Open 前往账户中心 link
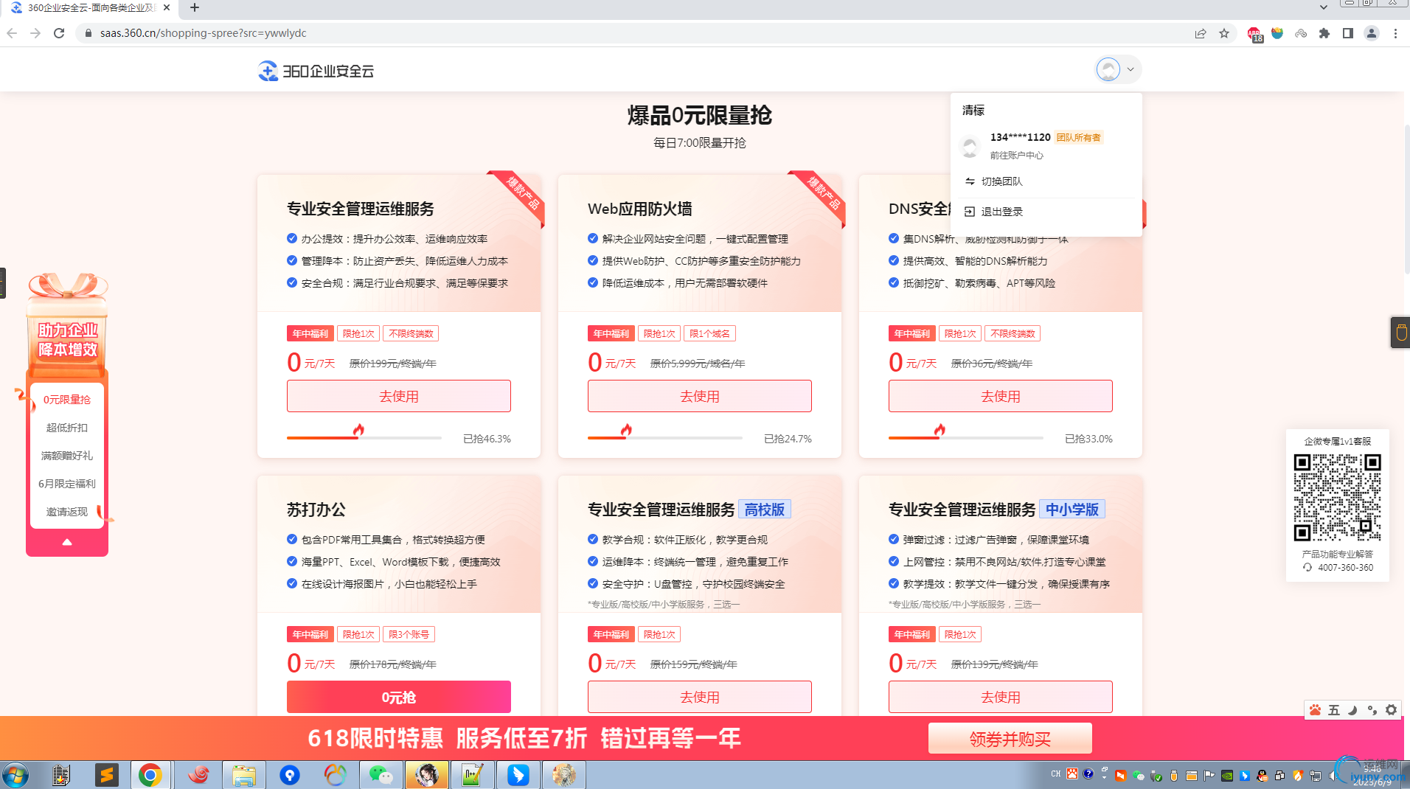 (x=1016, y=155)
